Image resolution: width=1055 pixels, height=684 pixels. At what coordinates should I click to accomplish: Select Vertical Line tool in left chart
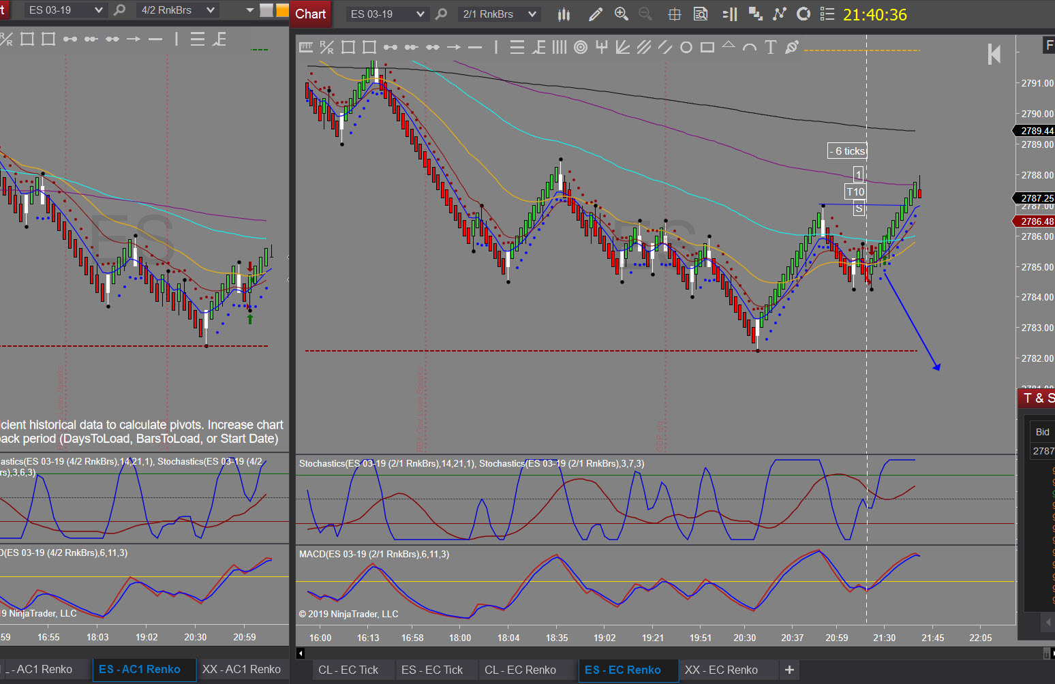tap(177, 39)
